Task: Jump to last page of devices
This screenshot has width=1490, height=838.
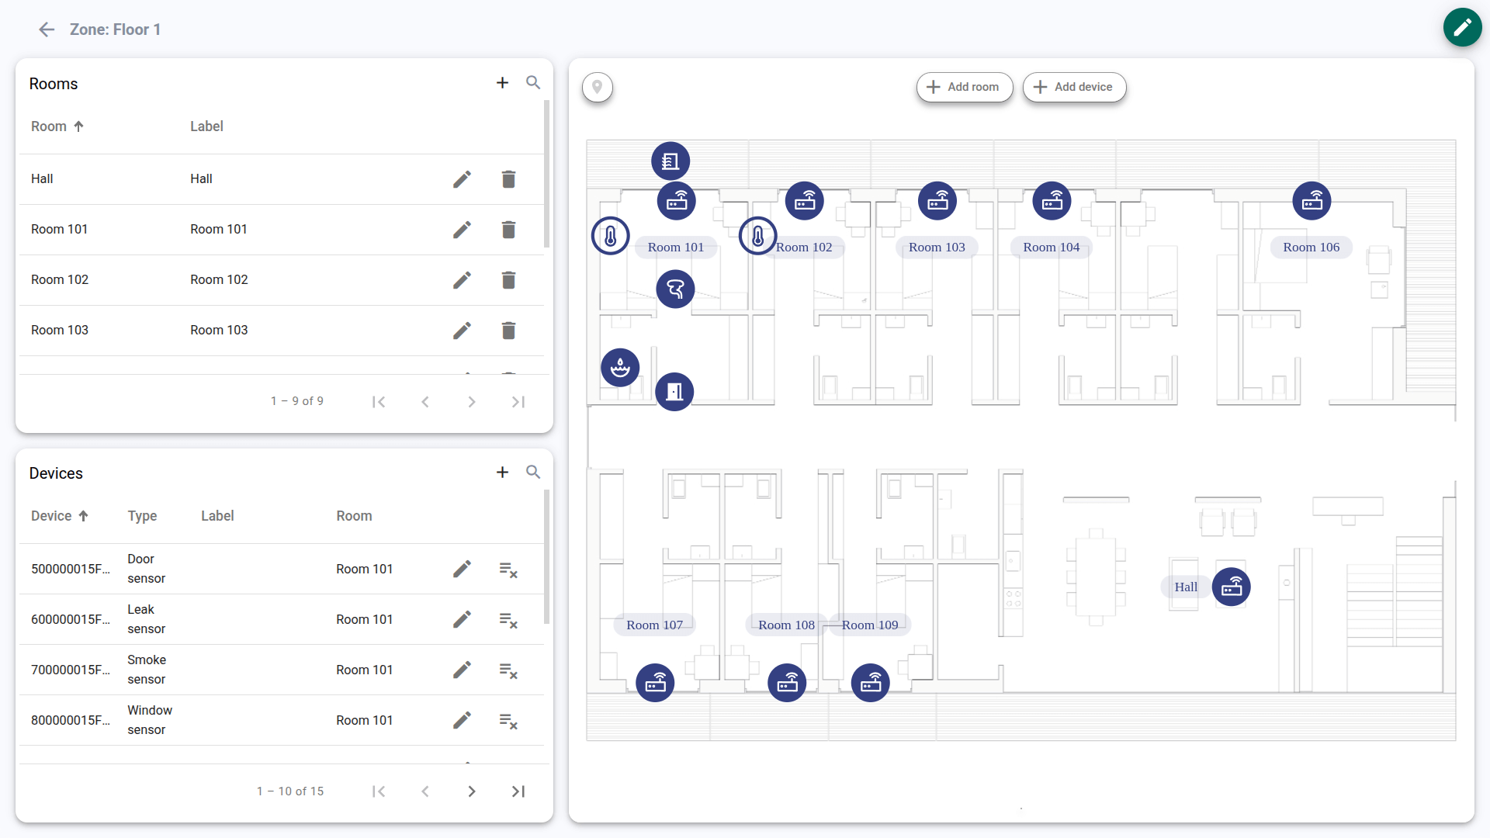Action: (518, 791)
